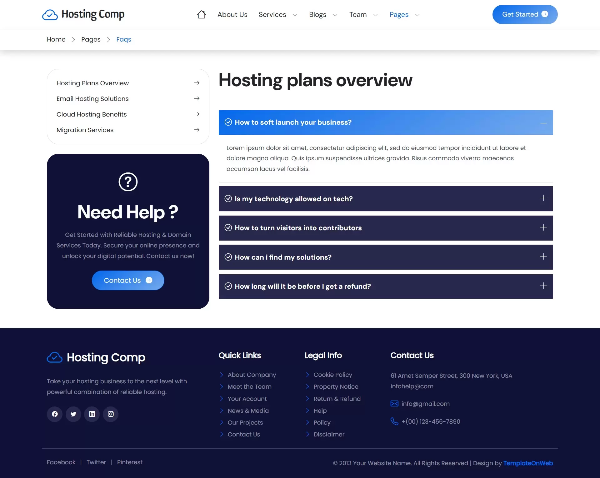Go to Home breadcrumb link

tap(56, 39)
